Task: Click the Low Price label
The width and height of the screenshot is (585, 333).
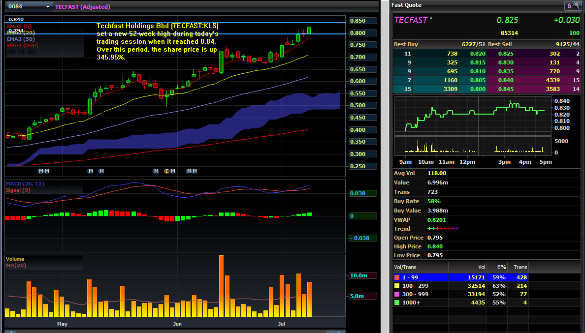Action: click(407, 255)
